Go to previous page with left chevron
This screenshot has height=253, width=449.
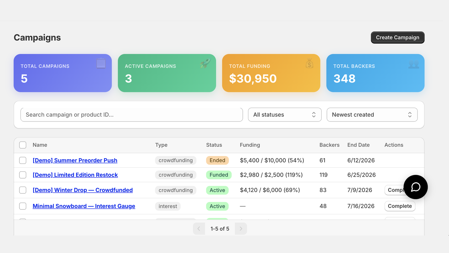pos(199,229)
